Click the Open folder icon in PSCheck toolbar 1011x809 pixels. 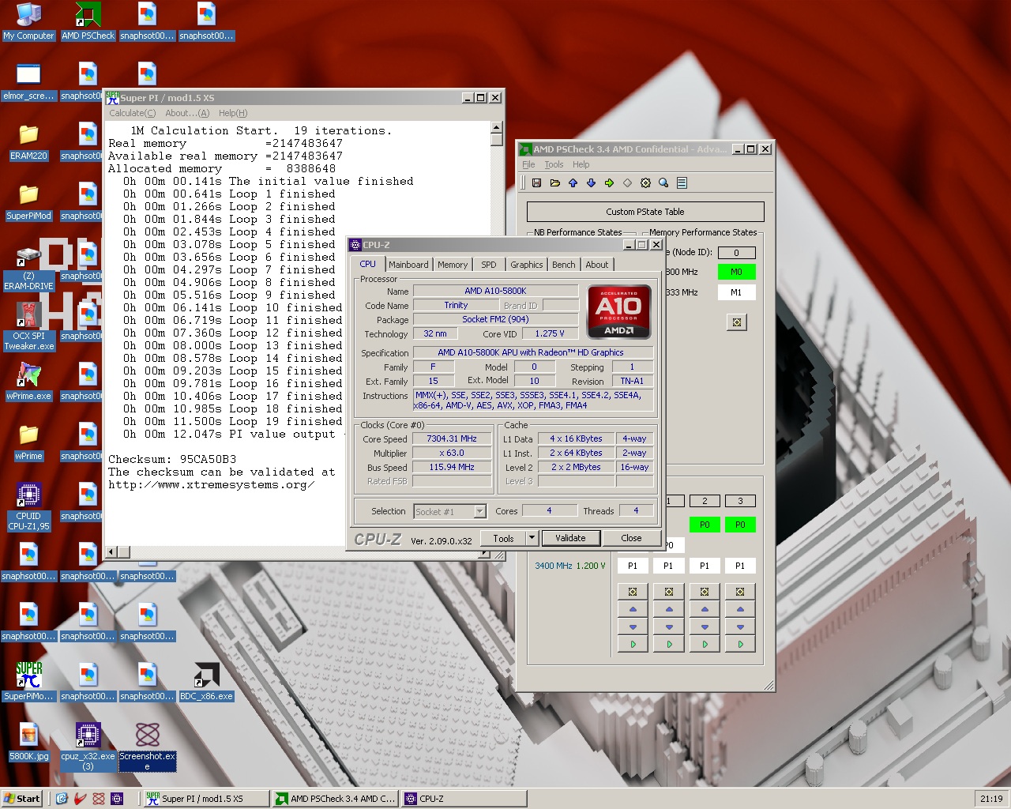554,183
